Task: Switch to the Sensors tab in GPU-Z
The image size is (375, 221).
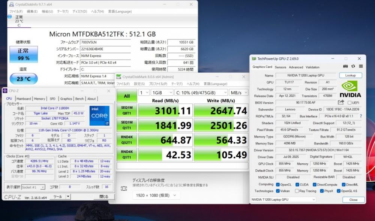Action: pyautogui.click(x=280, y=67)
